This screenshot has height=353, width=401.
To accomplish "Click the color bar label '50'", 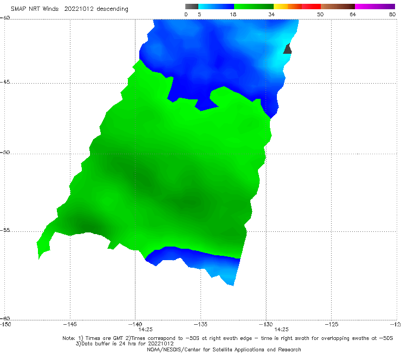I will click(x=320, y=15).
